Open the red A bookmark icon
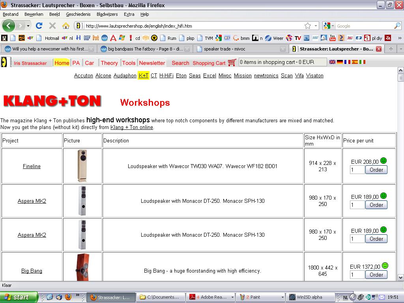 (113, 38)
